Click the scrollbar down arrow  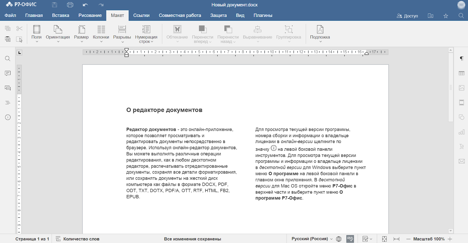click(451, 231)
